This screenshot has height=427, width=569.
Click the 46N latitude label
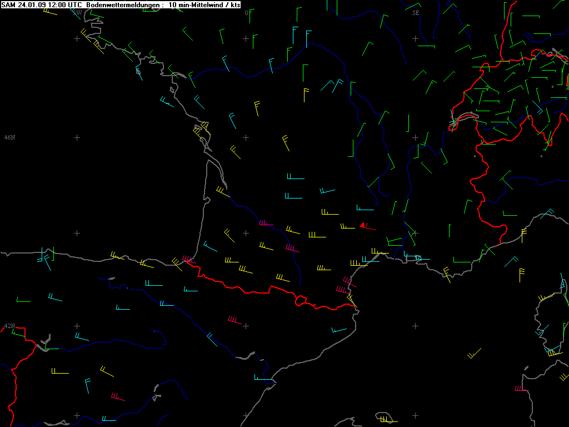9,137
